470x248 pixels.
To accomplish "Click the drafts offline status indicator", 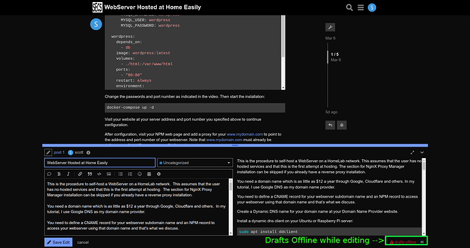I will [x=403, y=242].
